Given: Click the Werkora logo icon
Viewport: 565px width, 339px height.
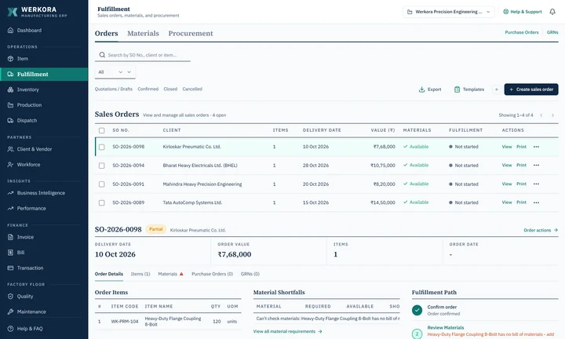Looking at the screenshot, I should pos(13,12).
